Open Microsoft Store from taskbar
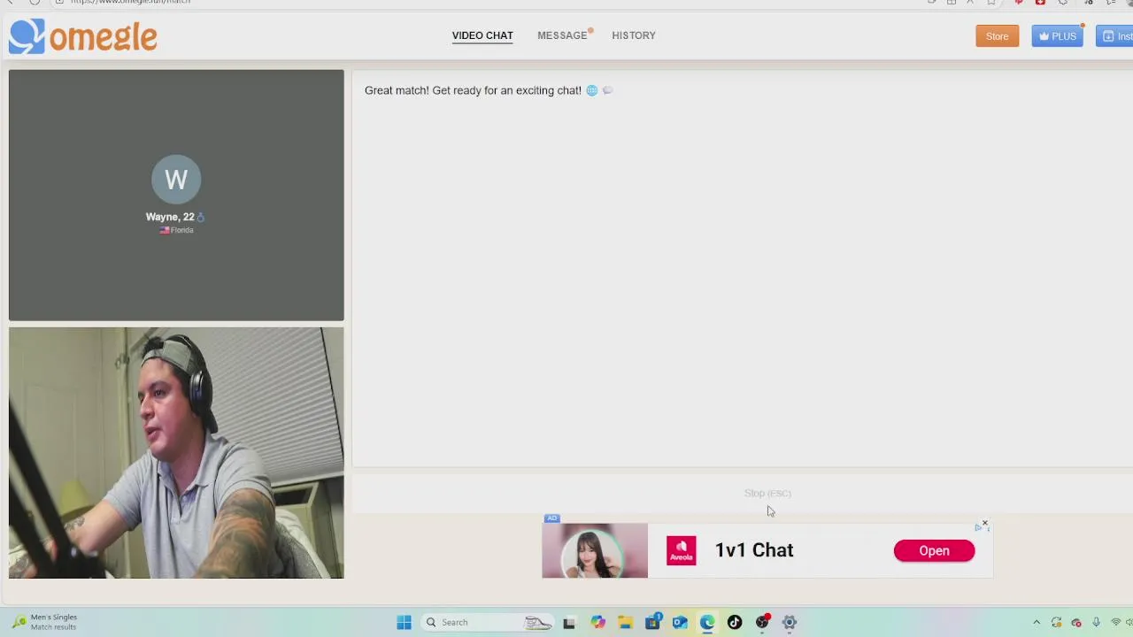Image resolution: width=1133 pixels, height=637 pixels. [x=652, y=622]
